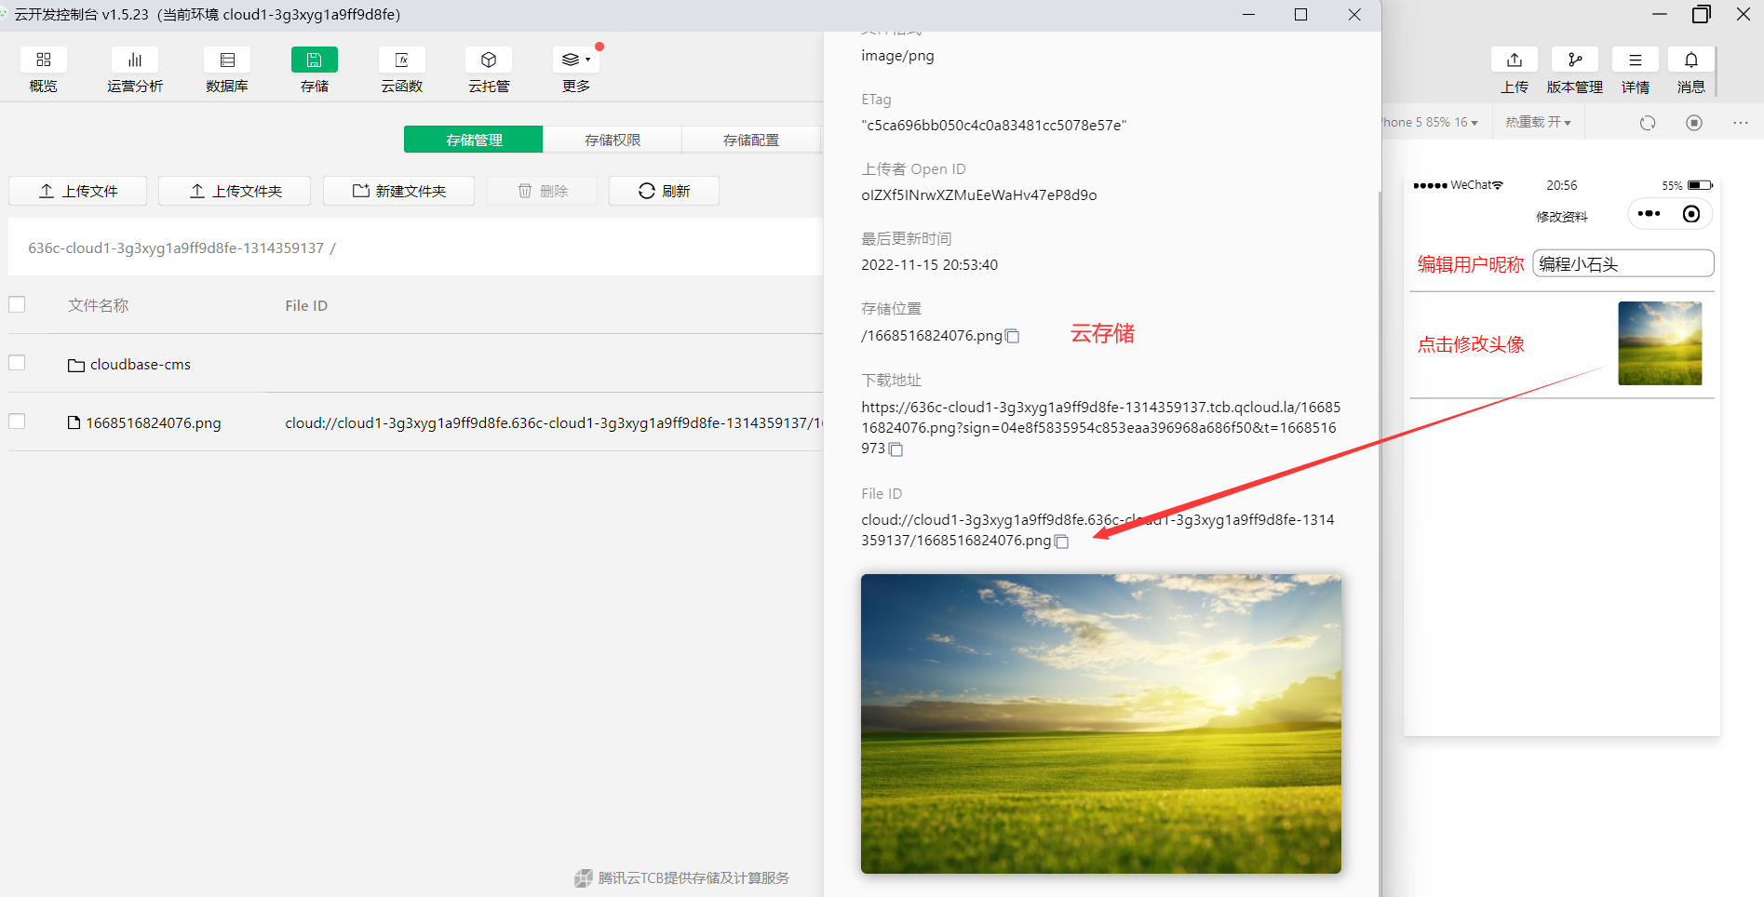Click the simulator stop record icon
1764x897 pixels.
(1694, 123)
